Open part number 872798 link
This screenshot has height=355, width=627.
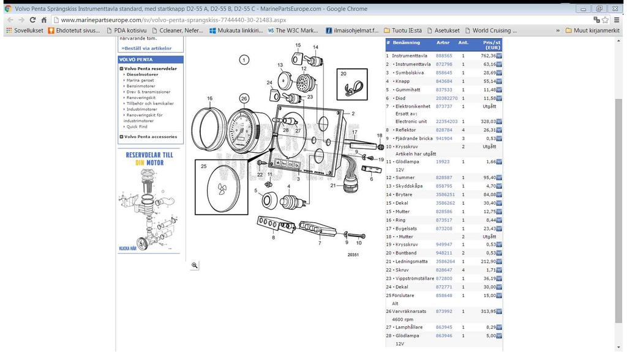pyautogui.click(x=444, y=64)
